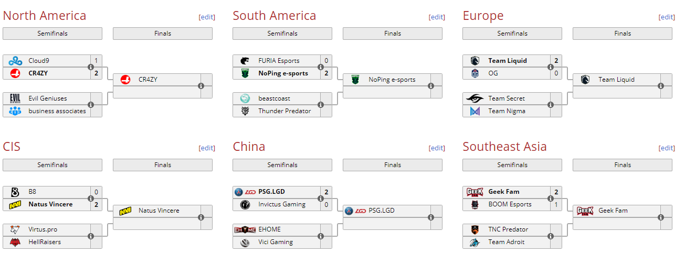Click the Cloud9 team logo

coord(15,61)
